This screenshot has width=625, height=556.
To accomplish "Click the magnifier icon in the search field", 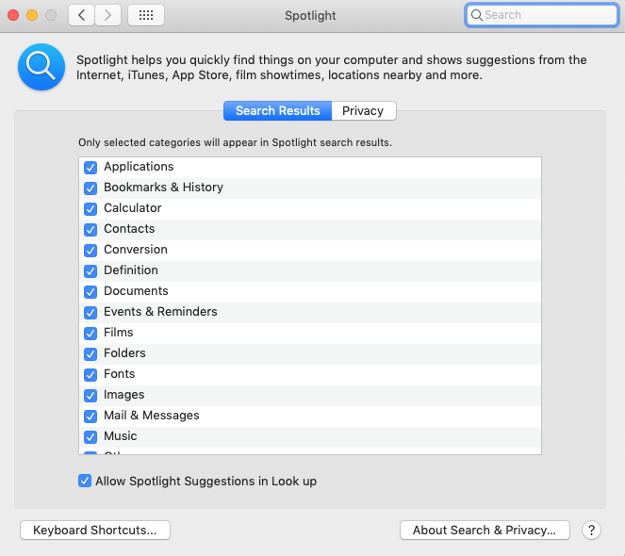I will 476,15.
